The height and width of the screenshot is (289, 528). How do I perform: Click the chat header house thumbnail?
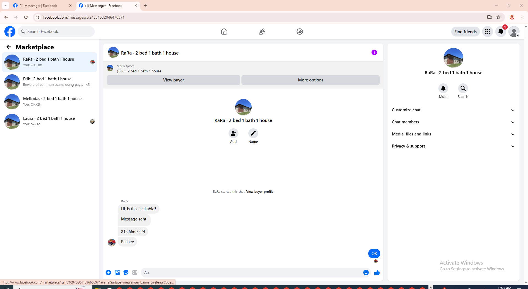(113, 52)
